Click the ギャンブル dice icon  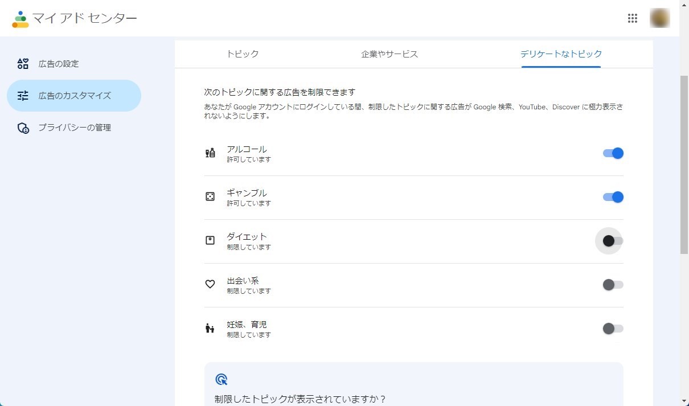point(210,196)
